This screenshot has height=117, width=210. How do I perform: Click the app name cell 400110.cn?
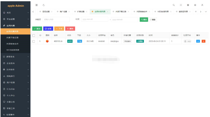pyautogui.click(x=58, y=41)
